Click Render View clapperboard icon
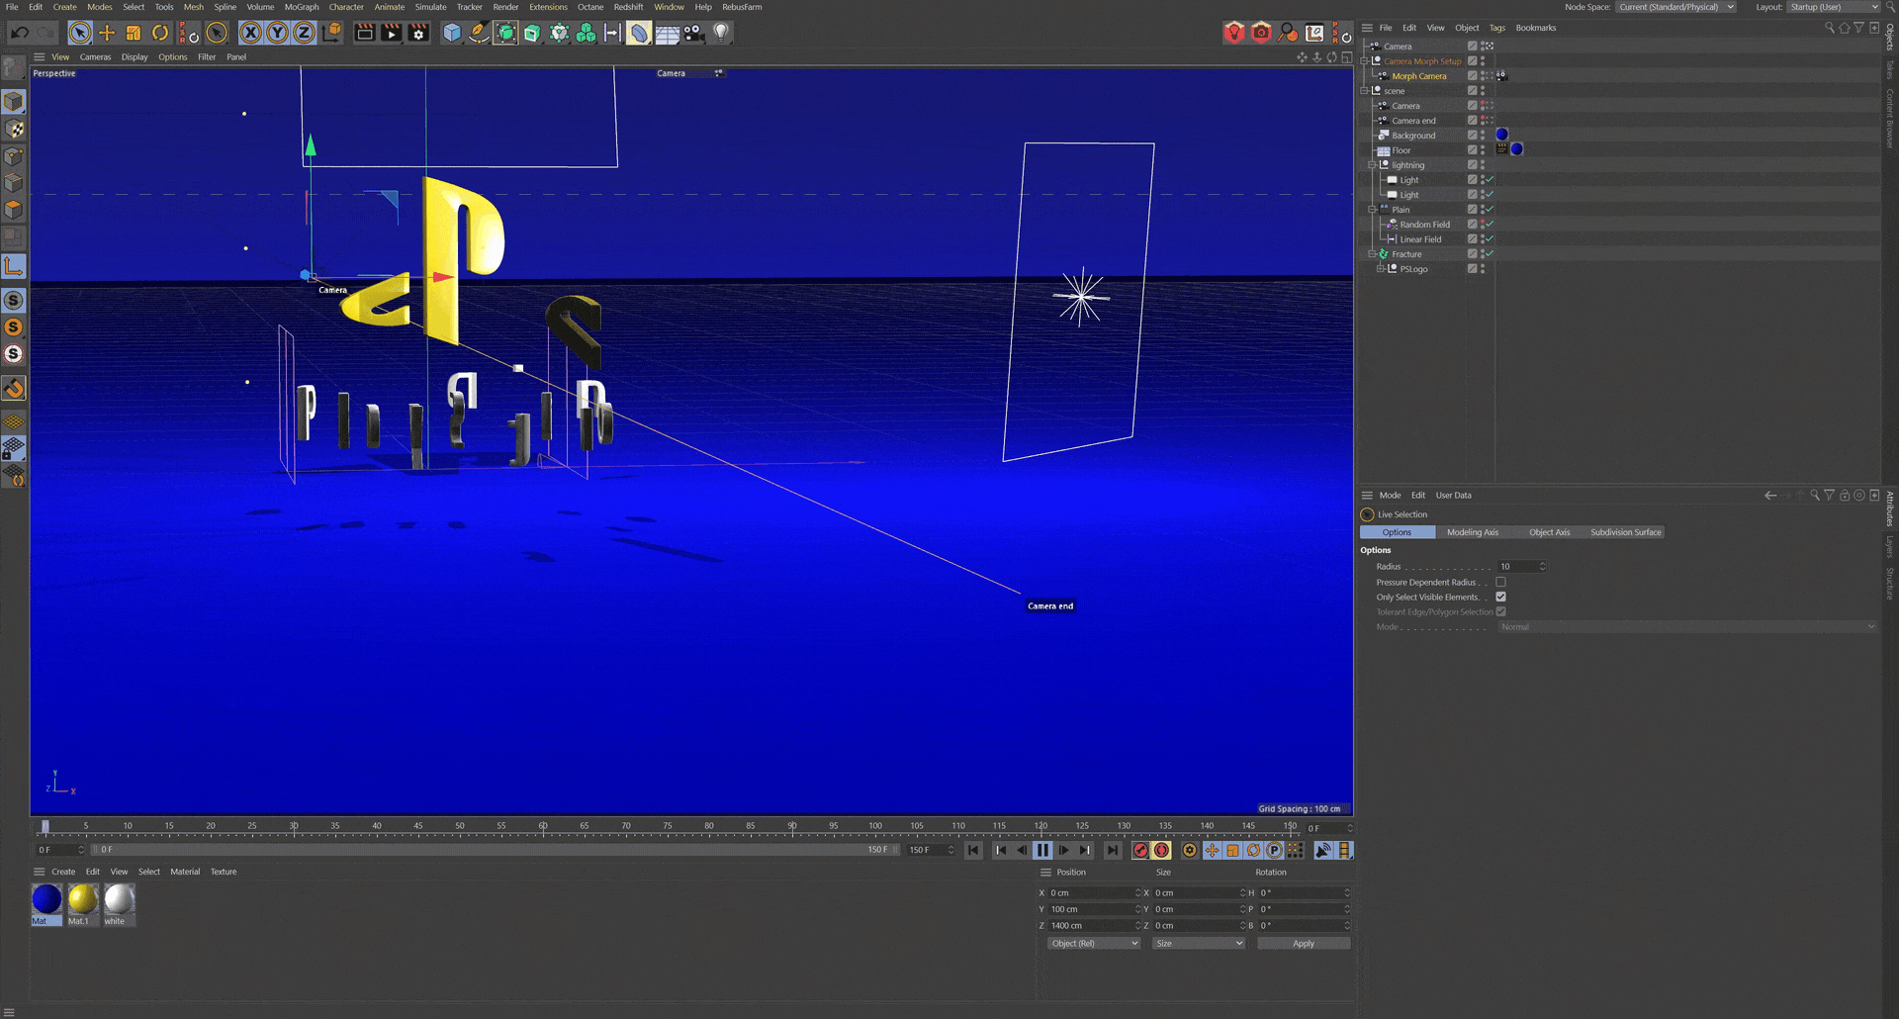 pyautogui.click(x=365, y=33)
